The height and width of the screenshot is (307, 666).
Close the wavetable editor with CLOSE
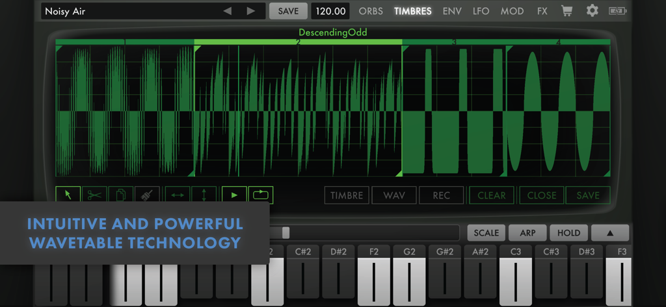[x=542, y=195]
